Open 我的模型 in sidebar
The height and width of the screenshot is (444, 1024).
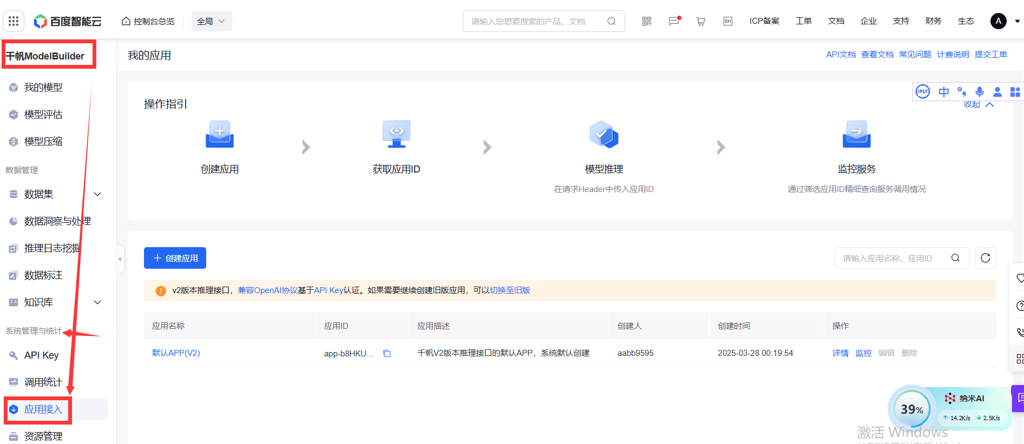(43, 88)
